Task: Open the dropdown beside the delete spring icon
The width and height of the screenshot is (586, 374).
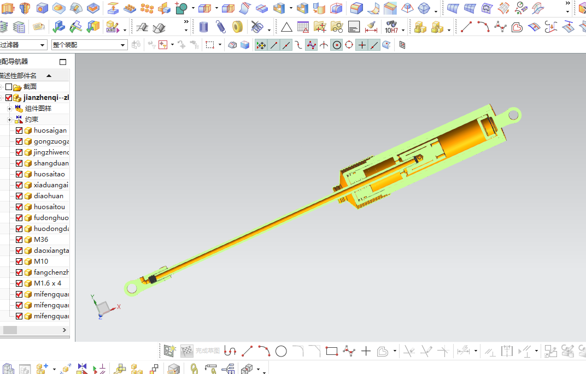Action: [x=269, y=30]
